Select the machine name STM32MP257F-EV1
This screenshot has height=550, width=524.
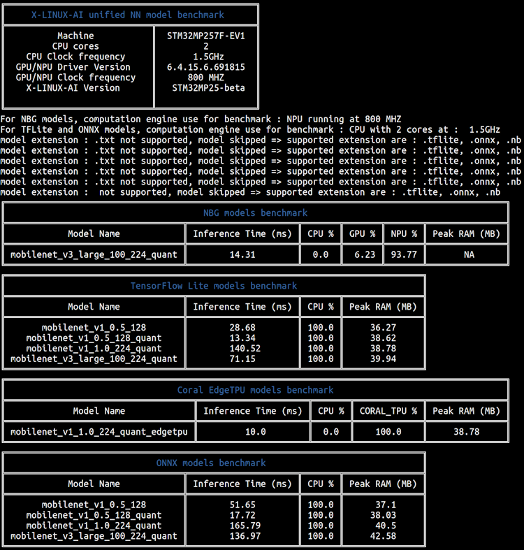(206, 36)
